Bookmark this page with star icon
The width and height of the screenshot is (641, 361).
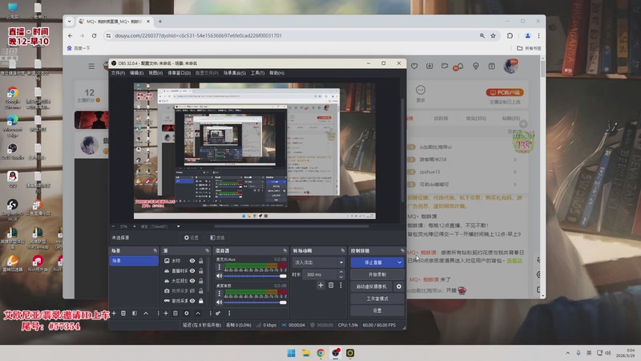click(x=493, y=35)
